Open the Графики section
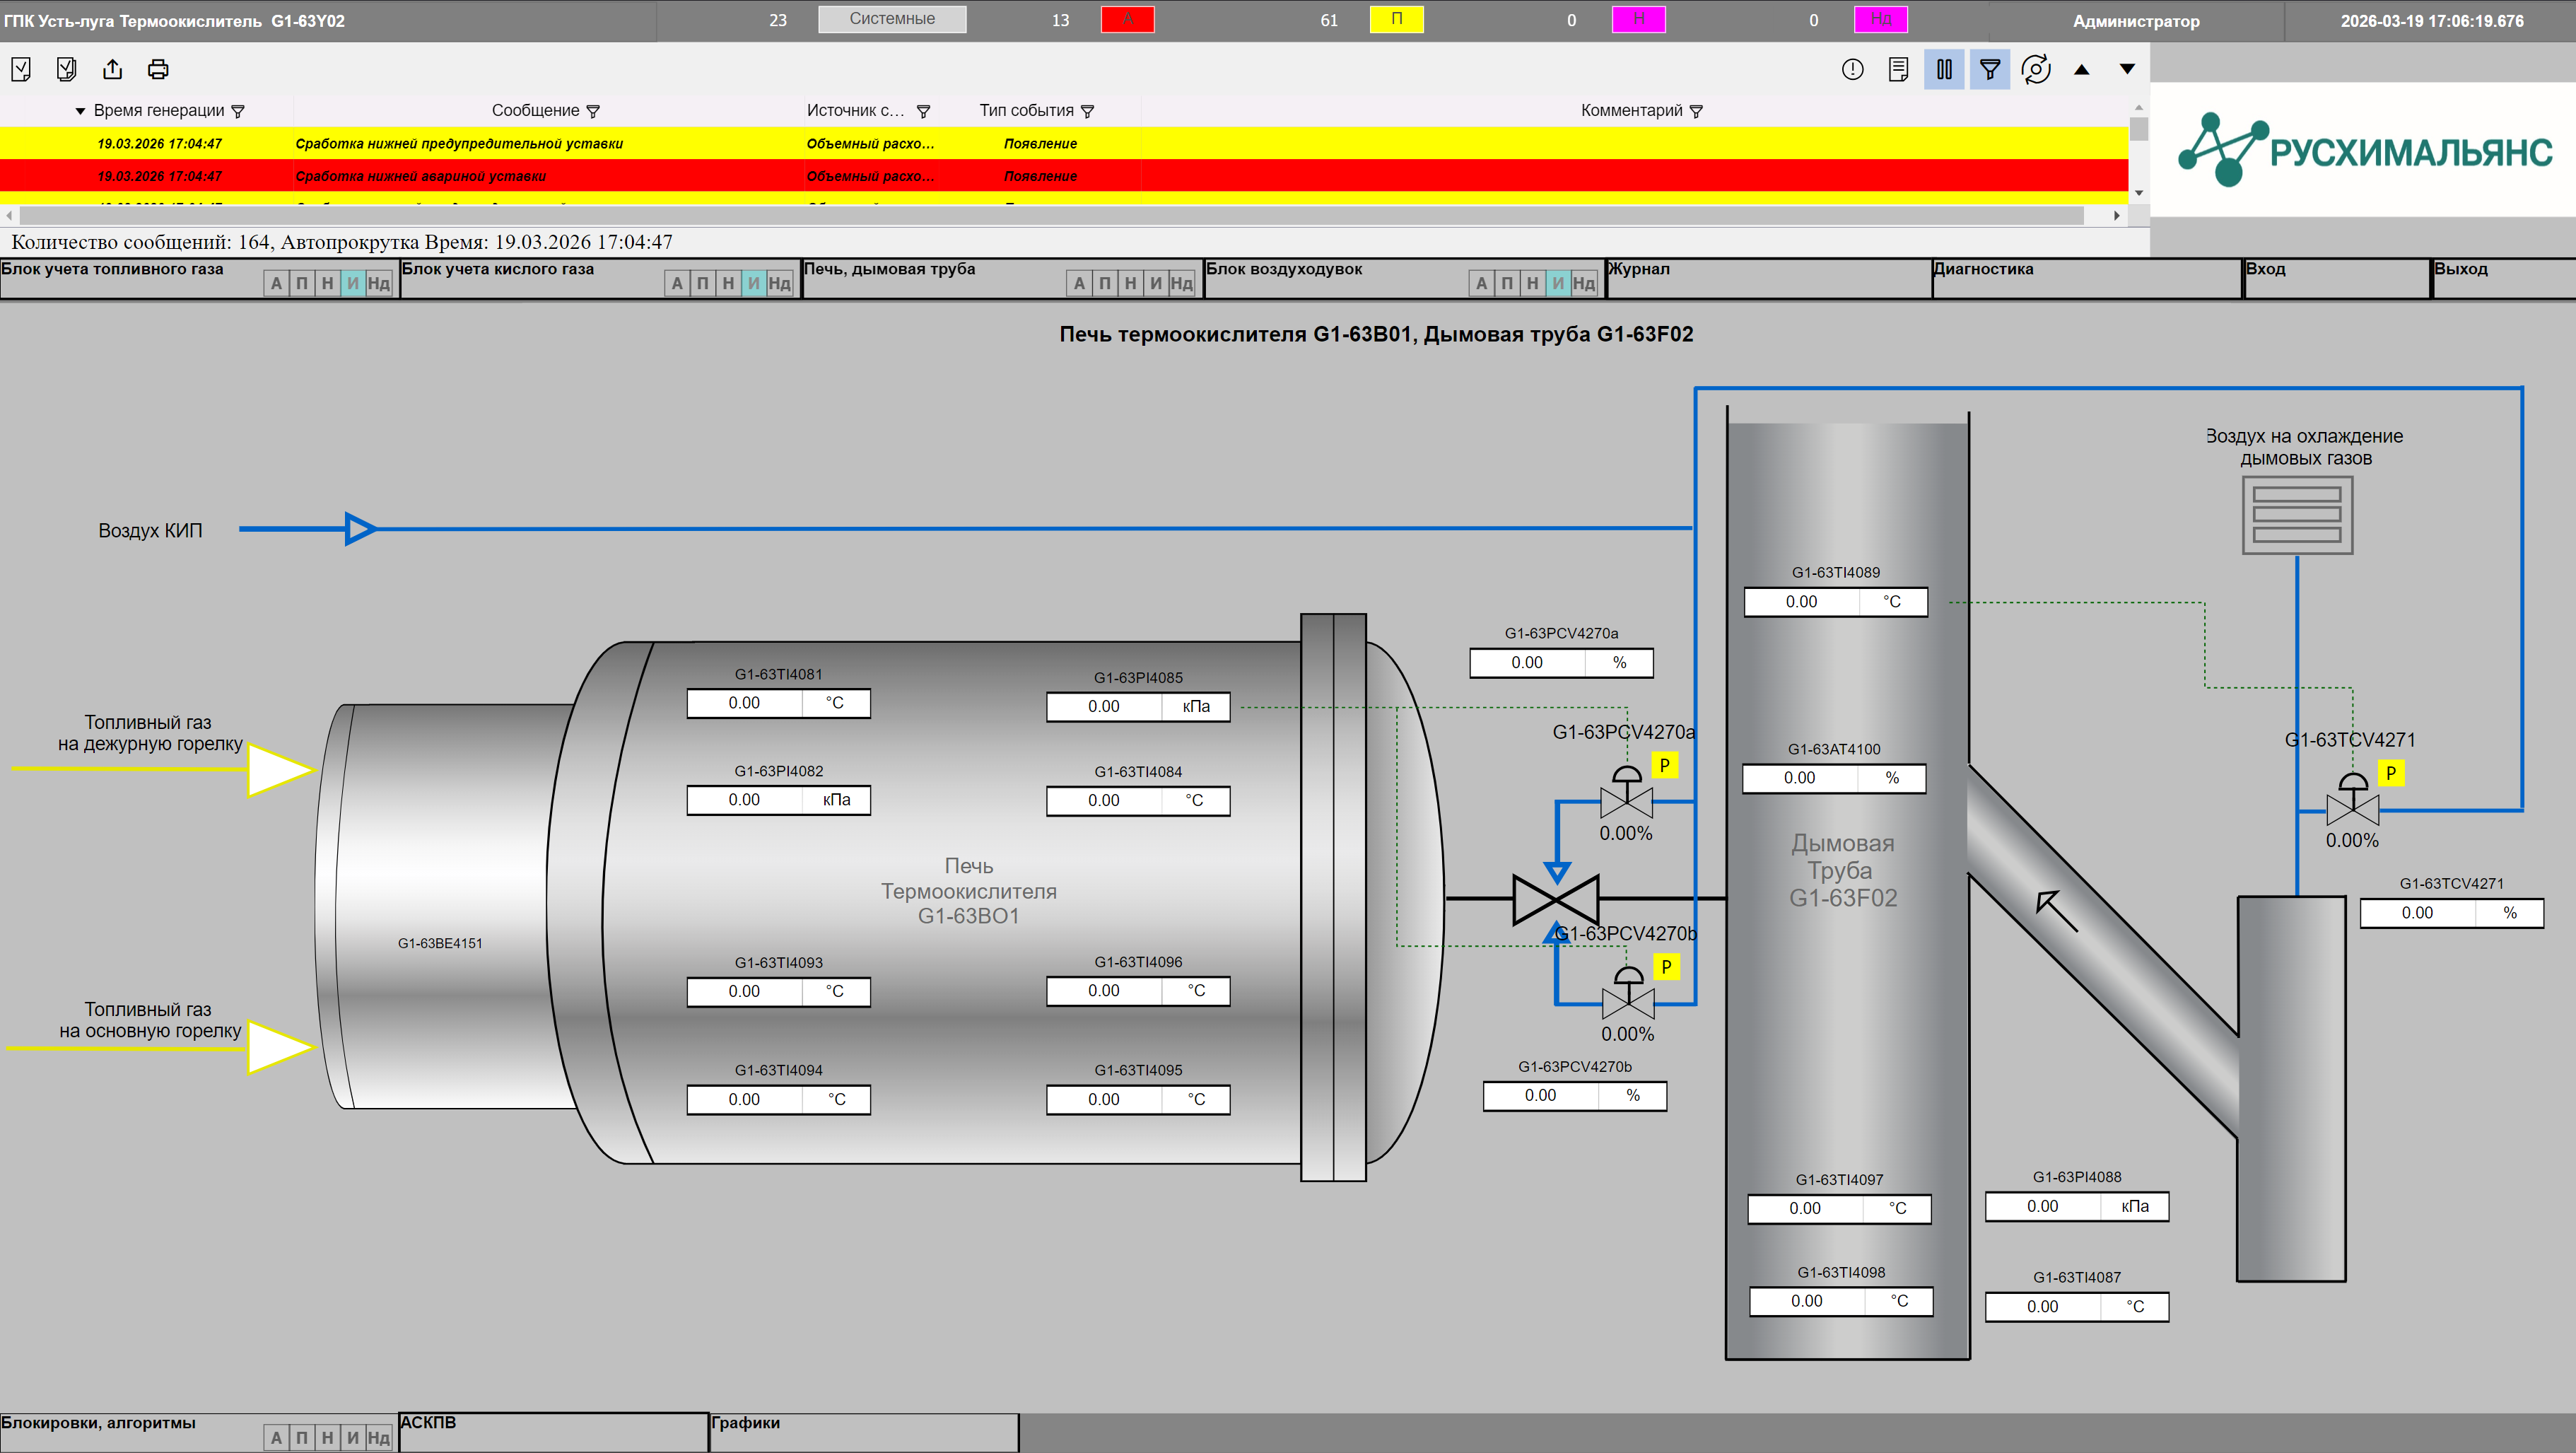This screenshot has height=1453, width=2576. point(865,1432)
